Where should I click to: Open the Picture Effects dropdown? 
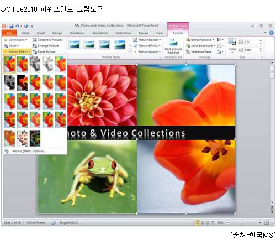click(x=147, y=46)
